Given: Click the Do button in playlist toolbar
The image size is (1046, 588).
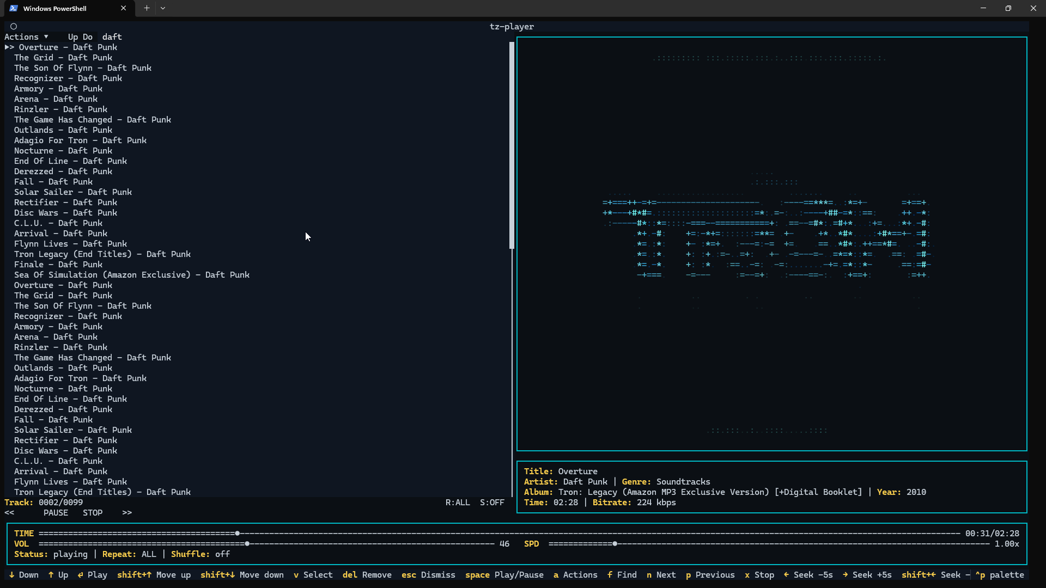Looking at the screenshot, I should (88, 37).
